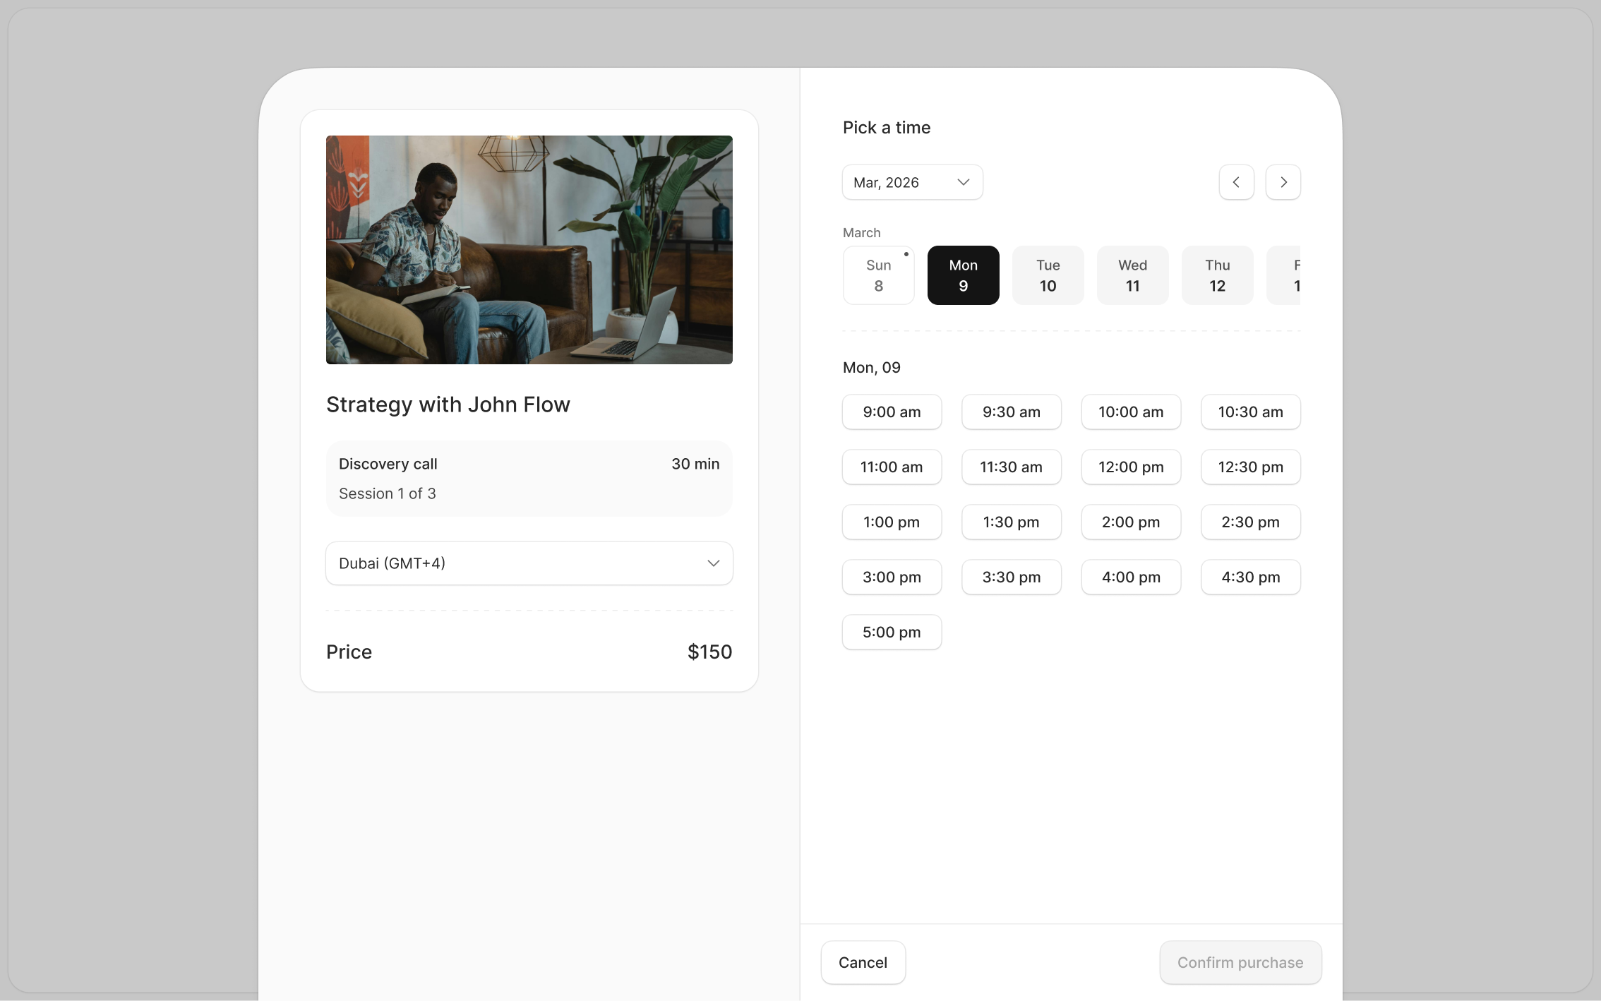Choose the 9:00 am time slot

click(x=892, y=412)
